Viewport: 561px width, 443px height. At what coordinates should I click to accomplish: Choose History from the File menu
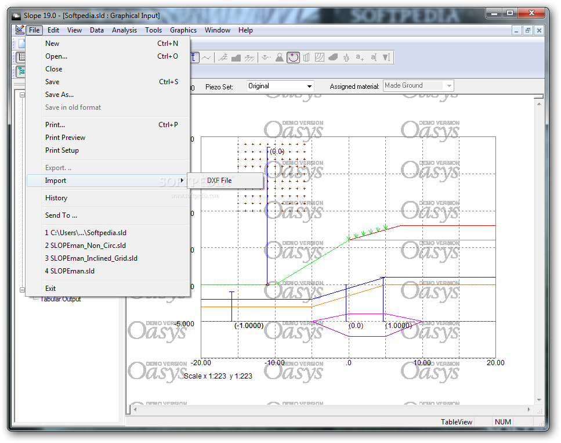[108, 198]
